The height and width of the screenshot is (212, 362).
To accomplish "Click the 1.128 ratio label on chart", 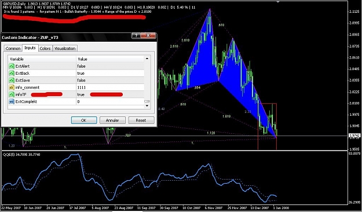I will point(211,133).
